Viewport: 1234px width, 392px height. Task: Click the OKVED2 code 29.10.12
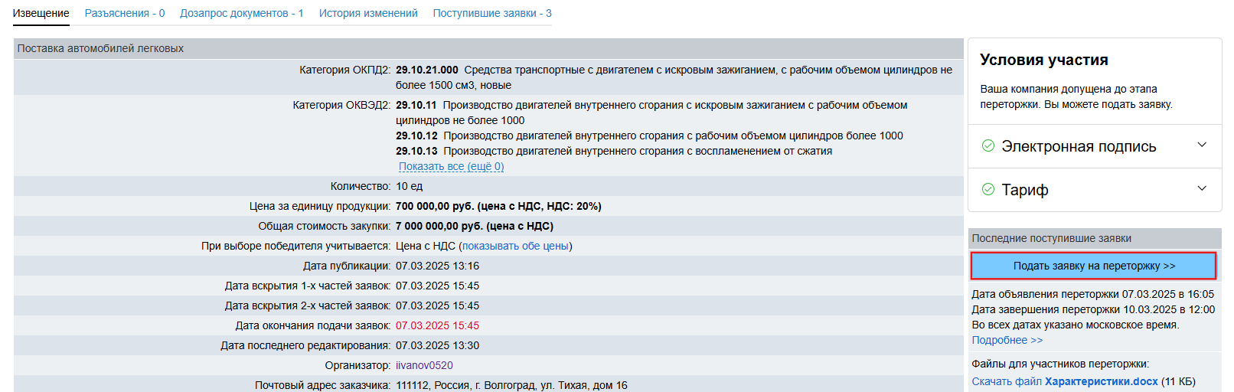click(x=416, y=136)
